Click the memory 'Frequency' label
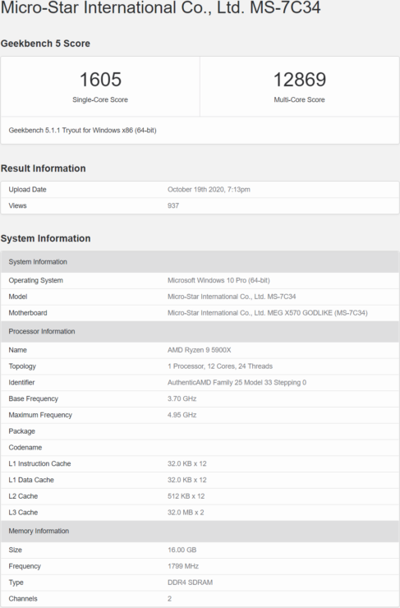400x608 pixels. pos(25,567)
